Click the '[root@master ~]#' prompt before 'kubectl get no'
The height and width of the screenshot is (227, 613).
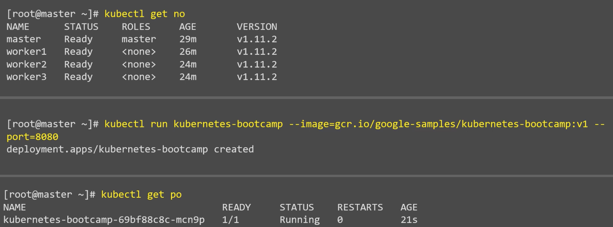(53, 14)
